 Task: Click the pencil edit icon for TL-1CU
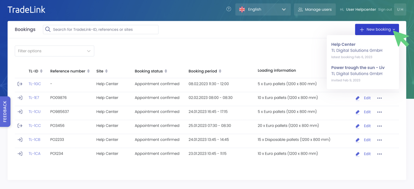357,112
